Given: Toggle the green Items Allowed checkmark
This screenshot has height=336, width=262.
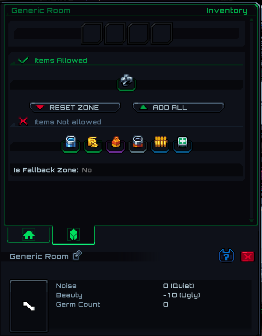Looking at the screenshot, I should [x=23, y=60].
